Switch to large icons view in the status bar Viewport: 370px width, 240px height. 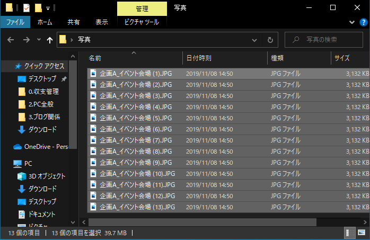point(361,233)
